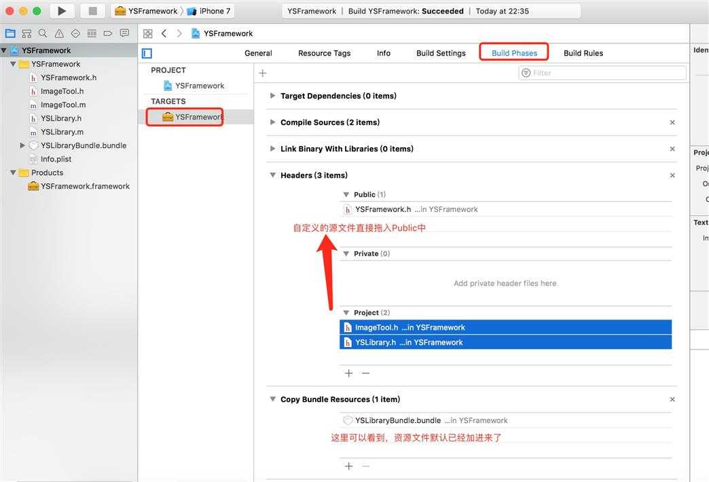This screenshot has width=709, height=482.
Task: Open the Report navigator
Action: [124, 33]
